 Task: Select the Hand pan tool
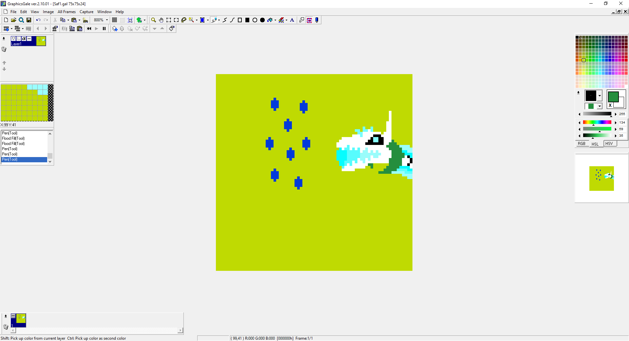161,20
